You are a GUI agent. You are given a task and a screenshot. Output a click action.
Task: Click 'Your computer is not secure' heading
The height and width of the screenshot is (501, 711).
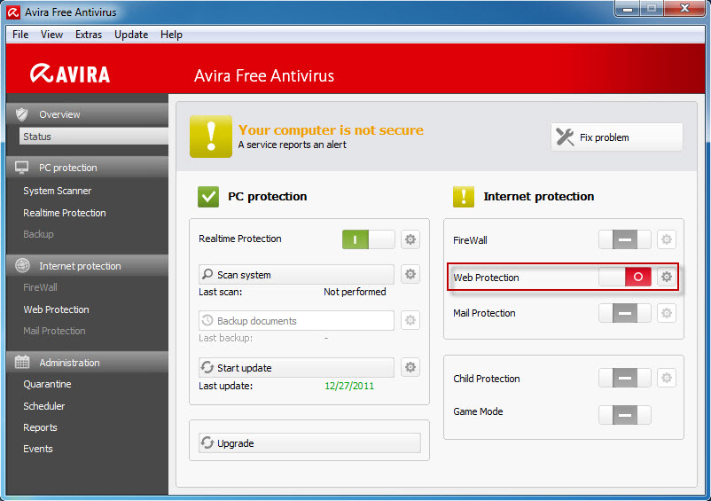tap(331, 130)
